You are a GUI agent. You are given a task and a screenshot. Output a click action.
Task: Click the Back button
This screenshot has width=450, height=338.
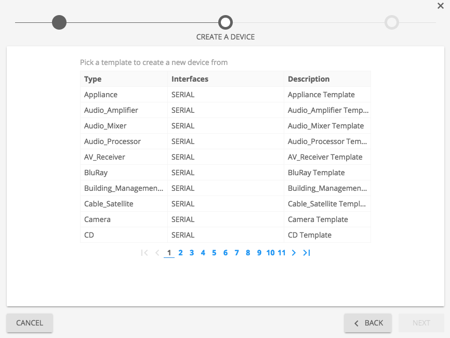point(368,323)
